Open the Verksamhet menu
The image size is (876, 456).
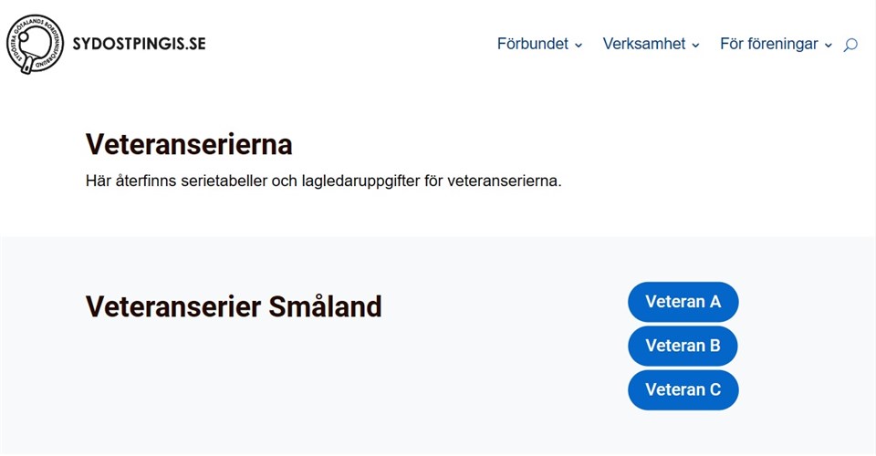[644, 44]
